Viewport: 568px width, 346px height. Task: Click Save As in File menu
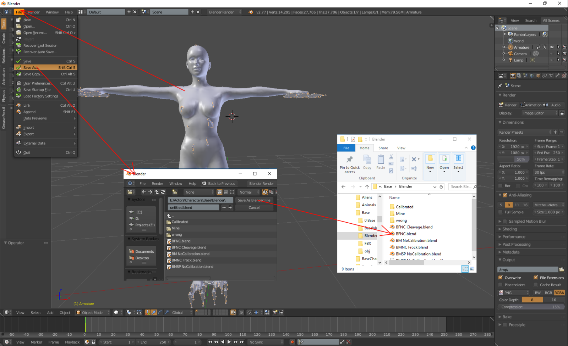point(46,67)
